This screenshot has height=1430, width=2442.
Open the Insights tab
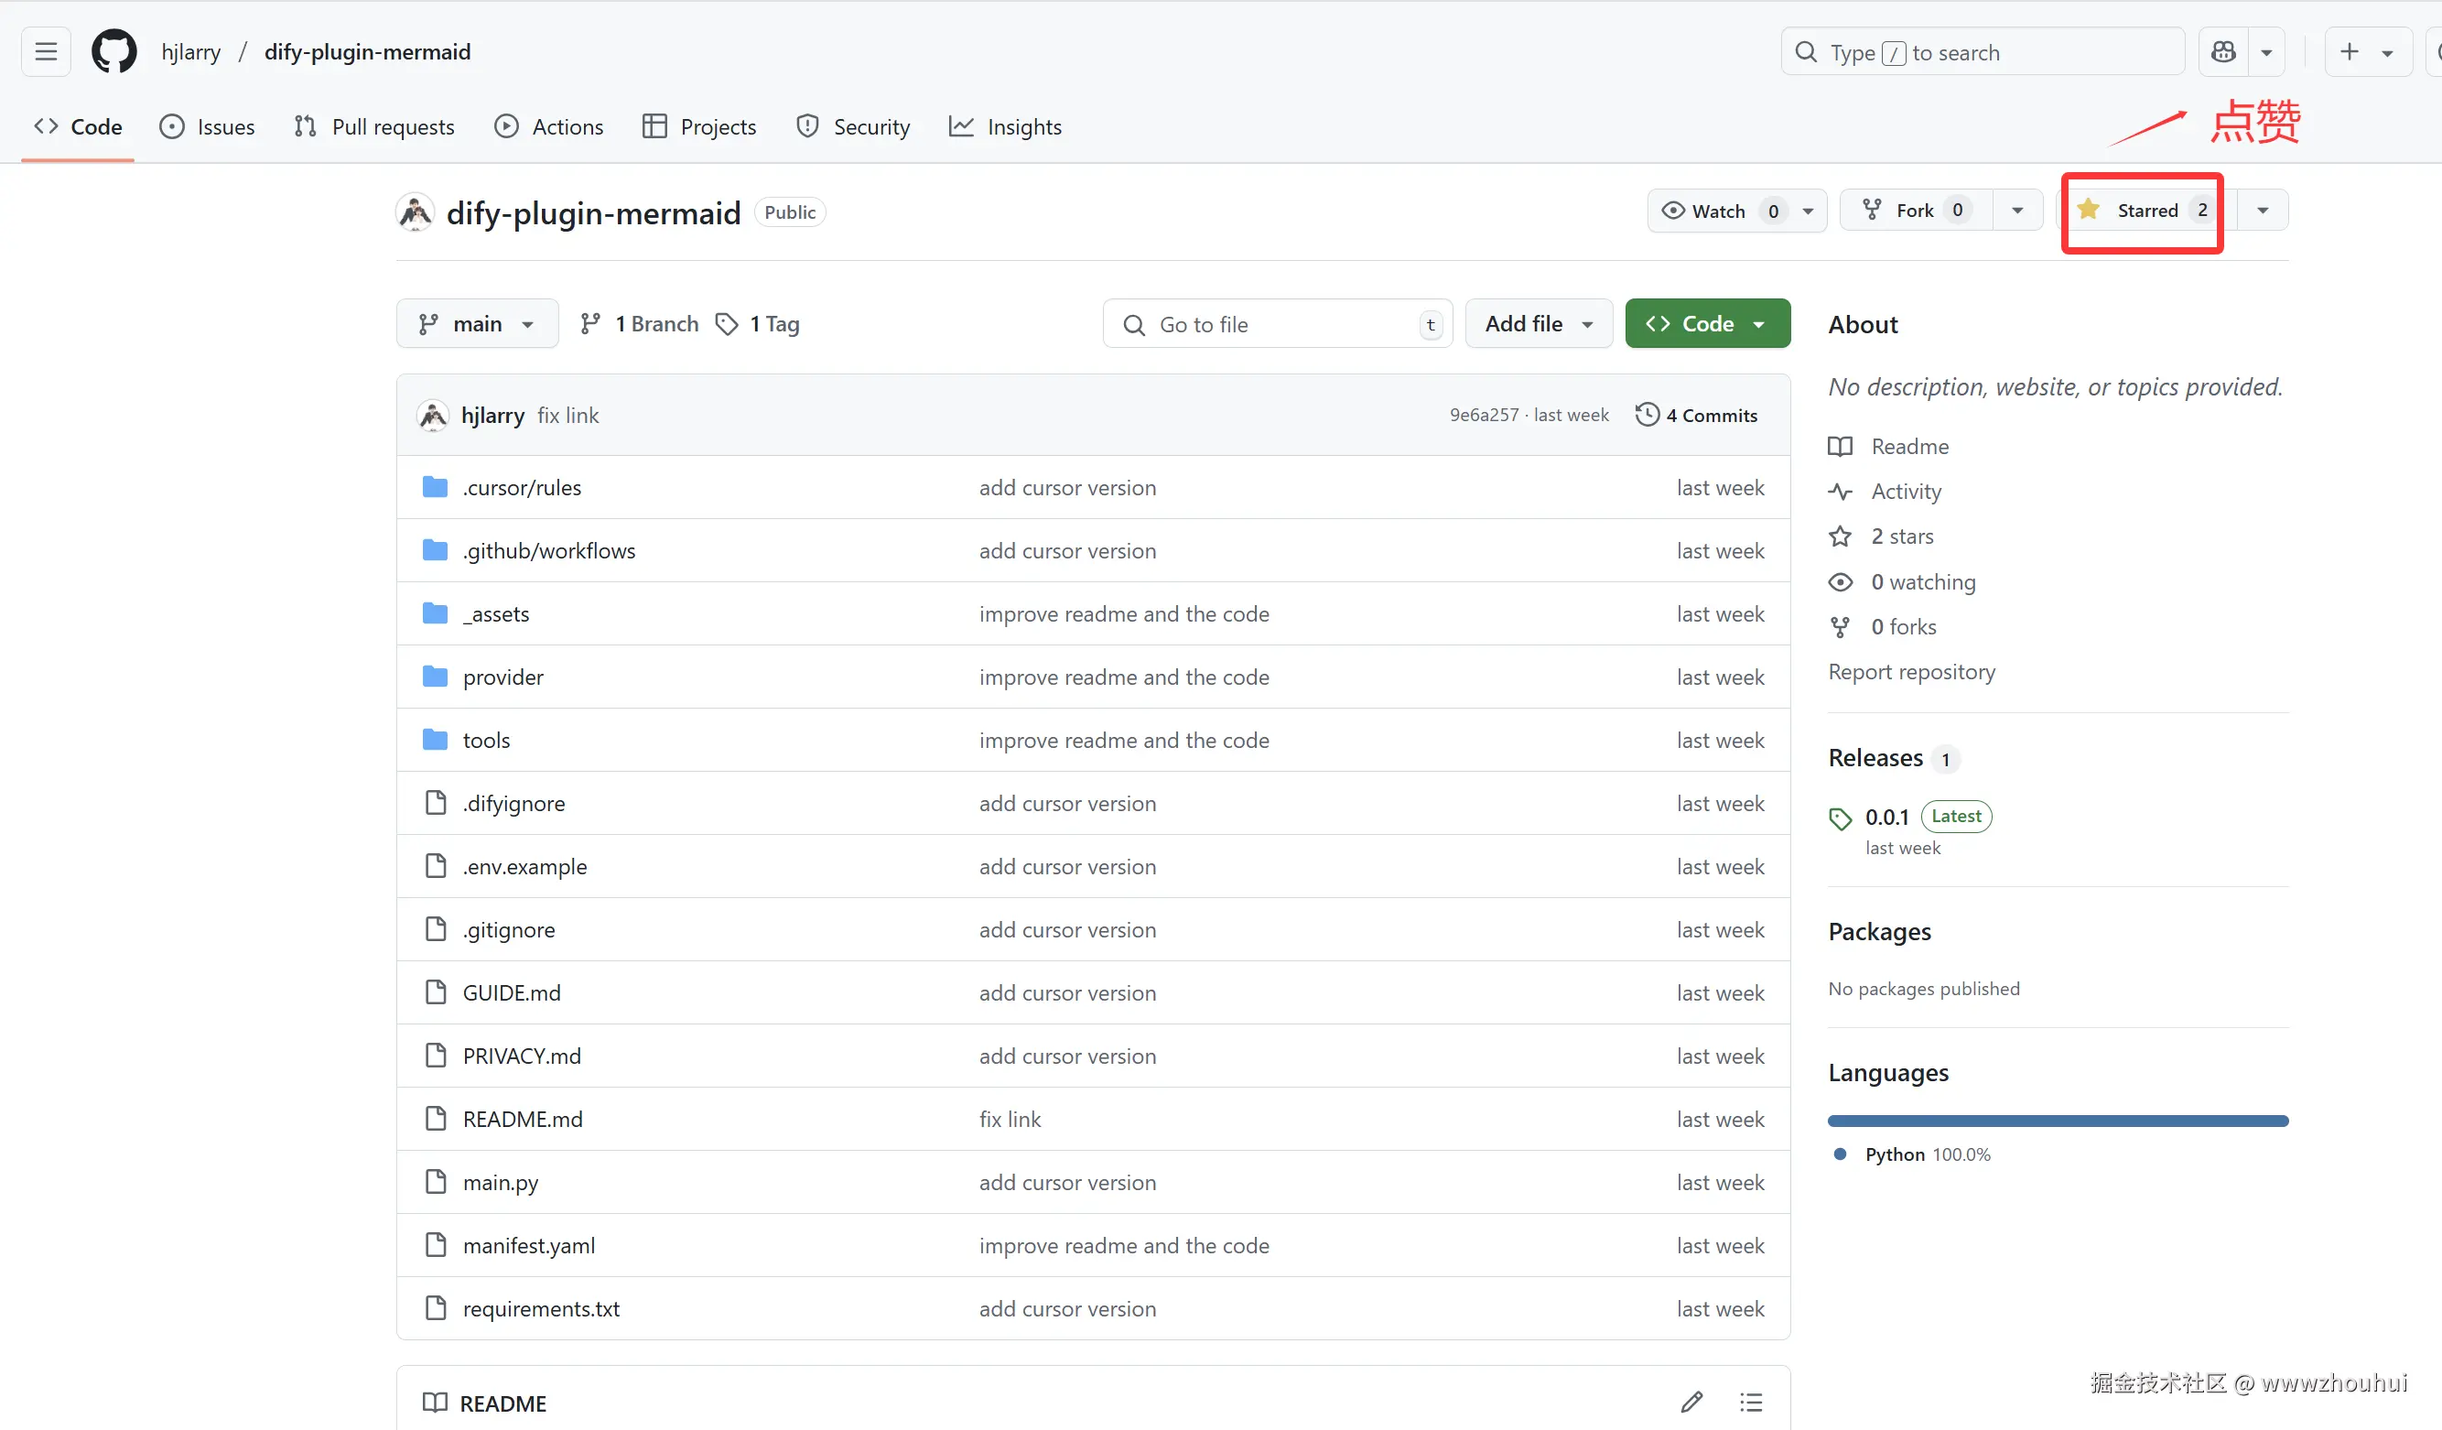[1006, 127]
